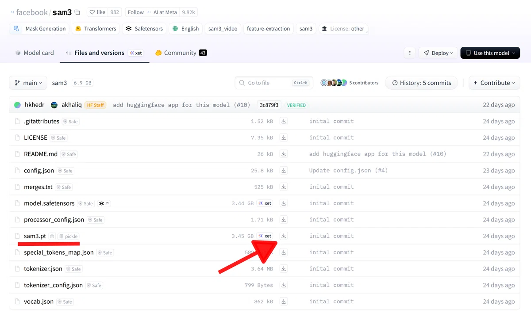The height and width of the screenshot is (317, 531).
Task: Open the facebook organization link
Action: pyautogui.click(x=32, y=12)
